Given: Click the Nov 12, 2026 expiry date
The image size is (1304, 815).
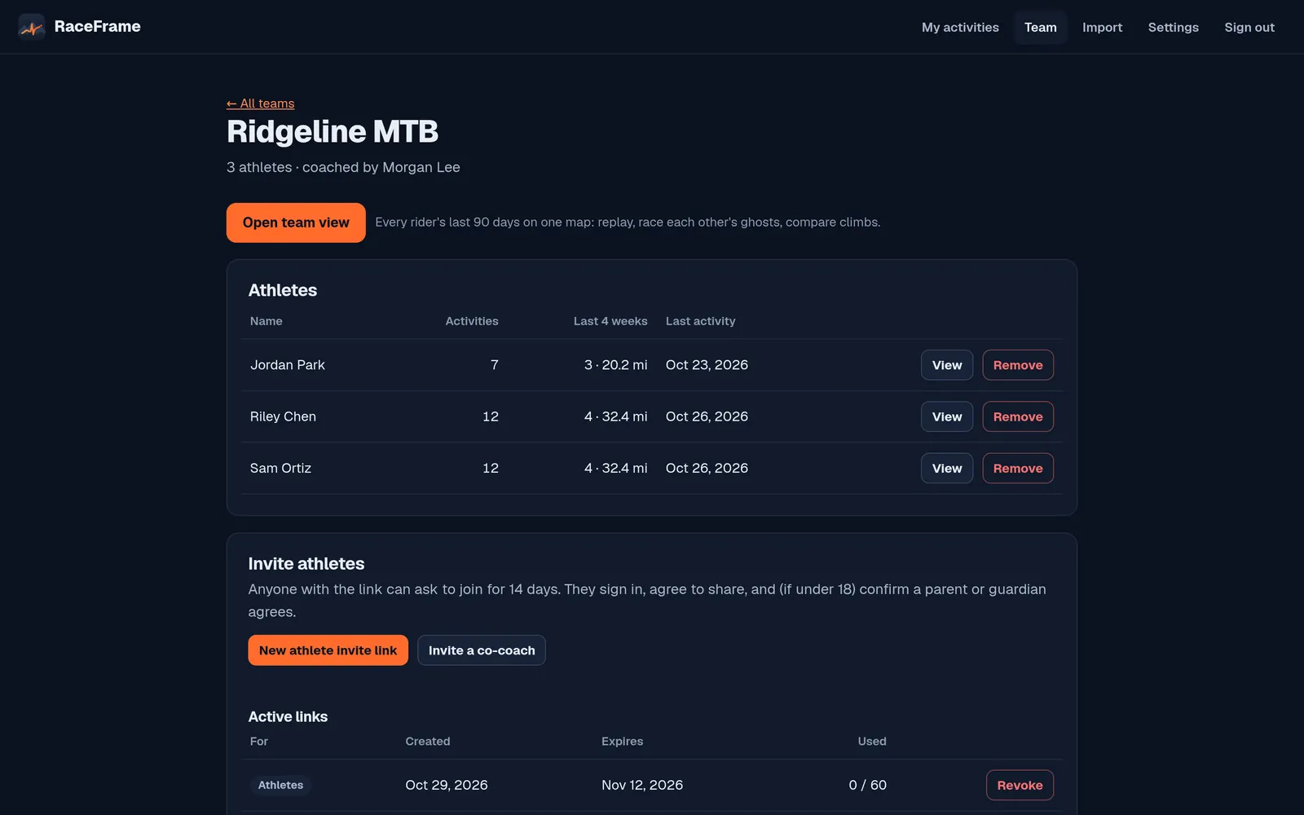Looking at the screenshot, I should point(642,785).
